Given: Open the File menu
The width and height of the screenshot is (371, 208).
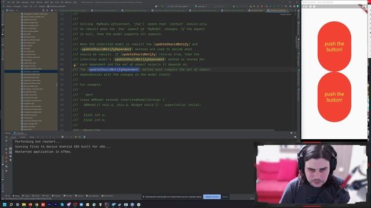Looking at the screenshot, I should coord(9,2).
